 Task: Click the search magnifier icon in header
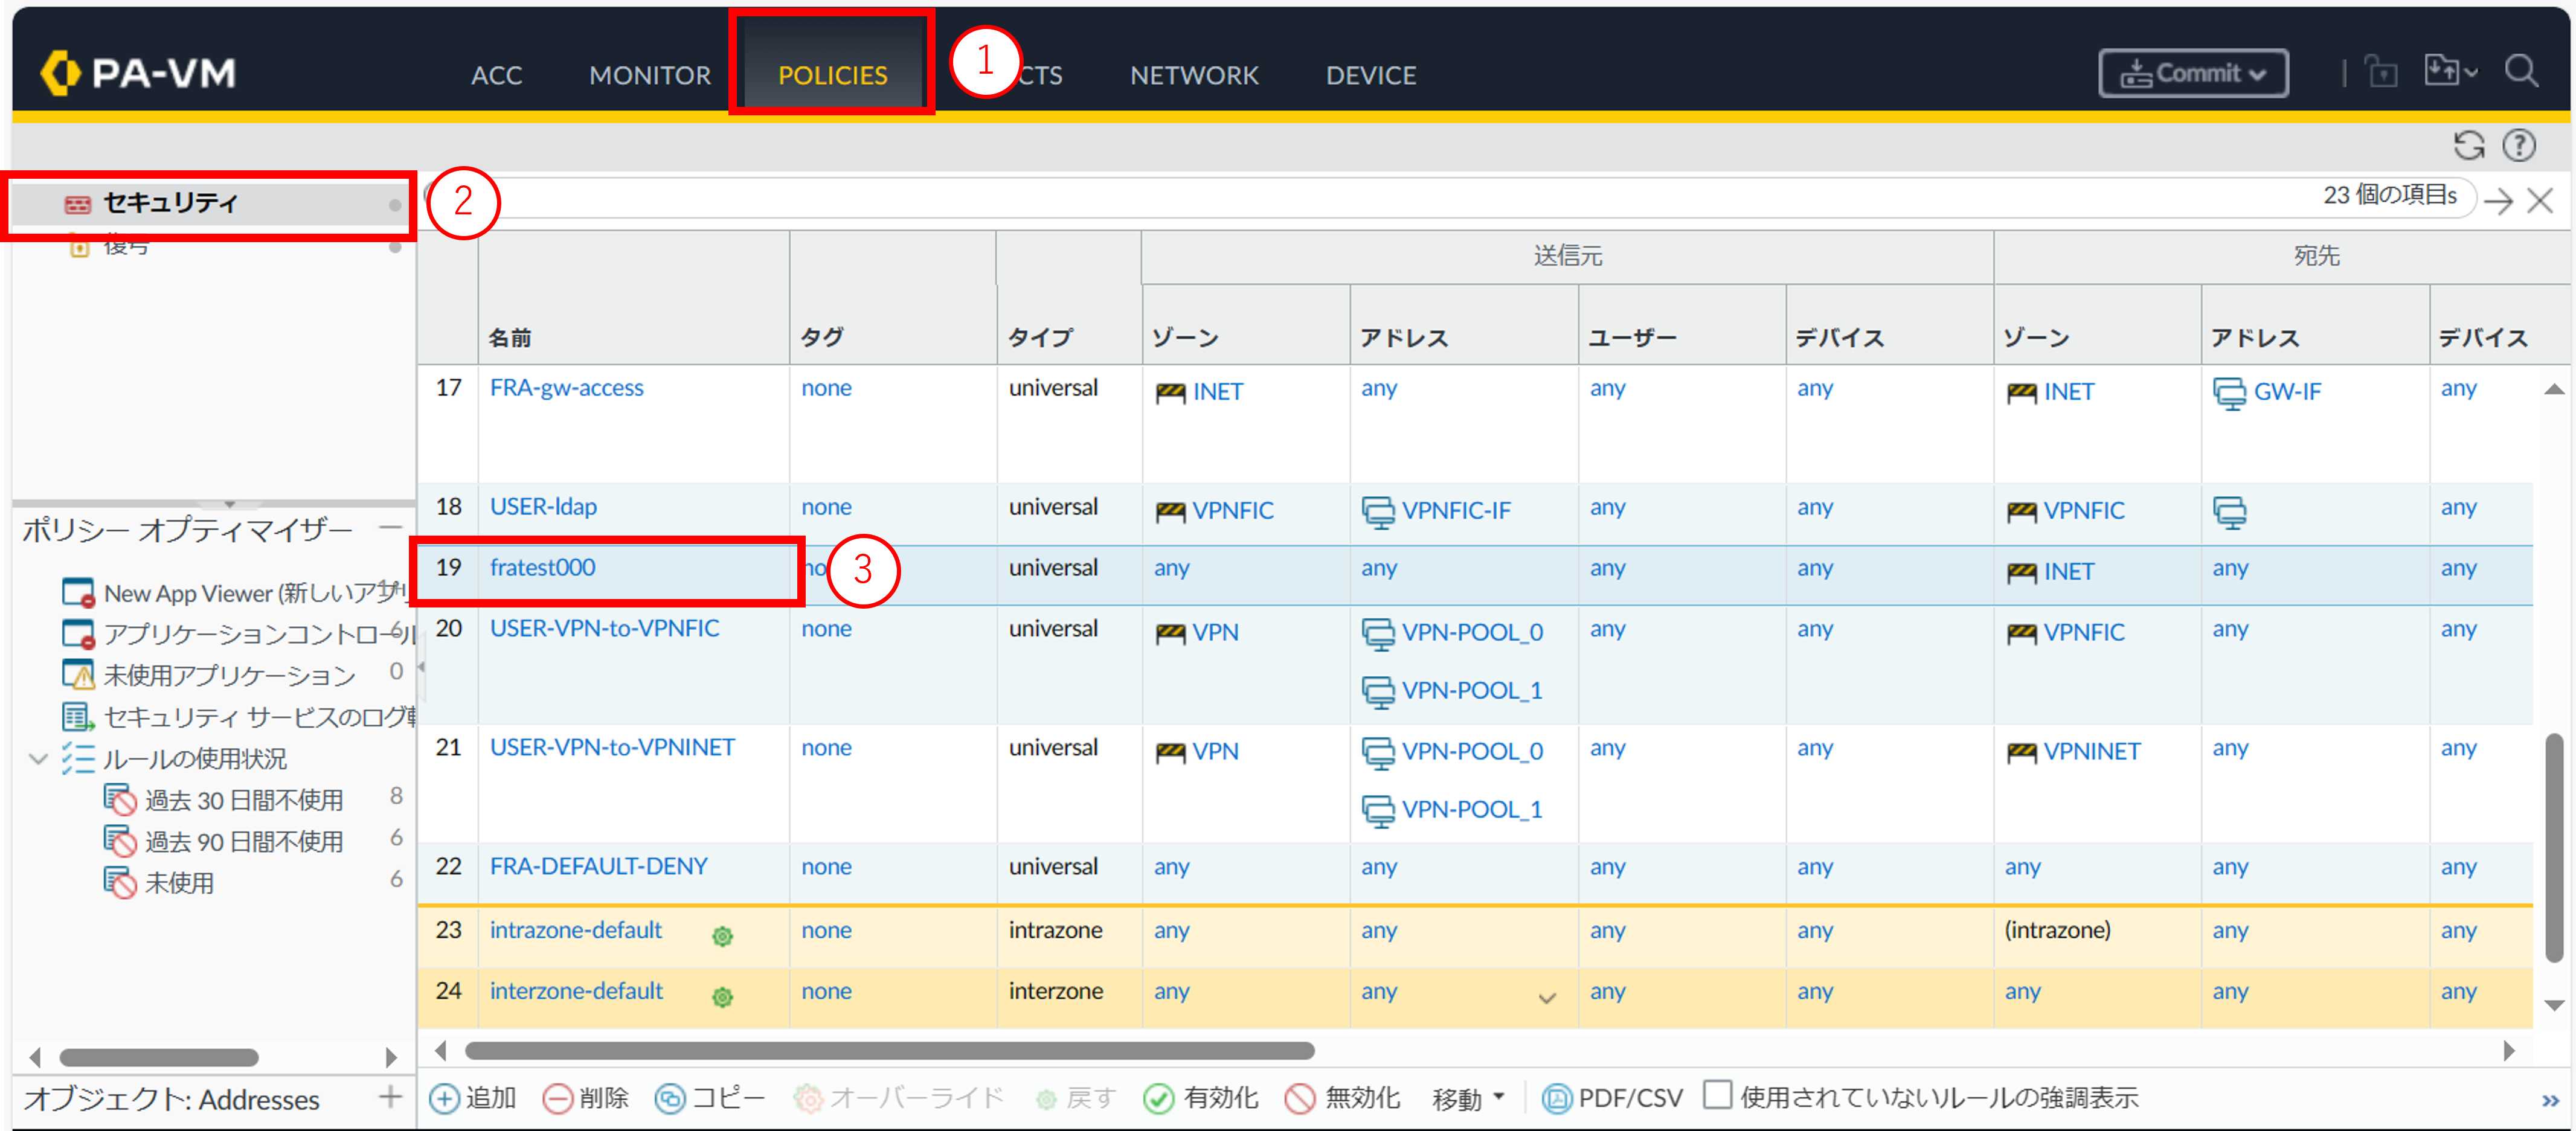pyautogui.click(x=2520, y=72)
